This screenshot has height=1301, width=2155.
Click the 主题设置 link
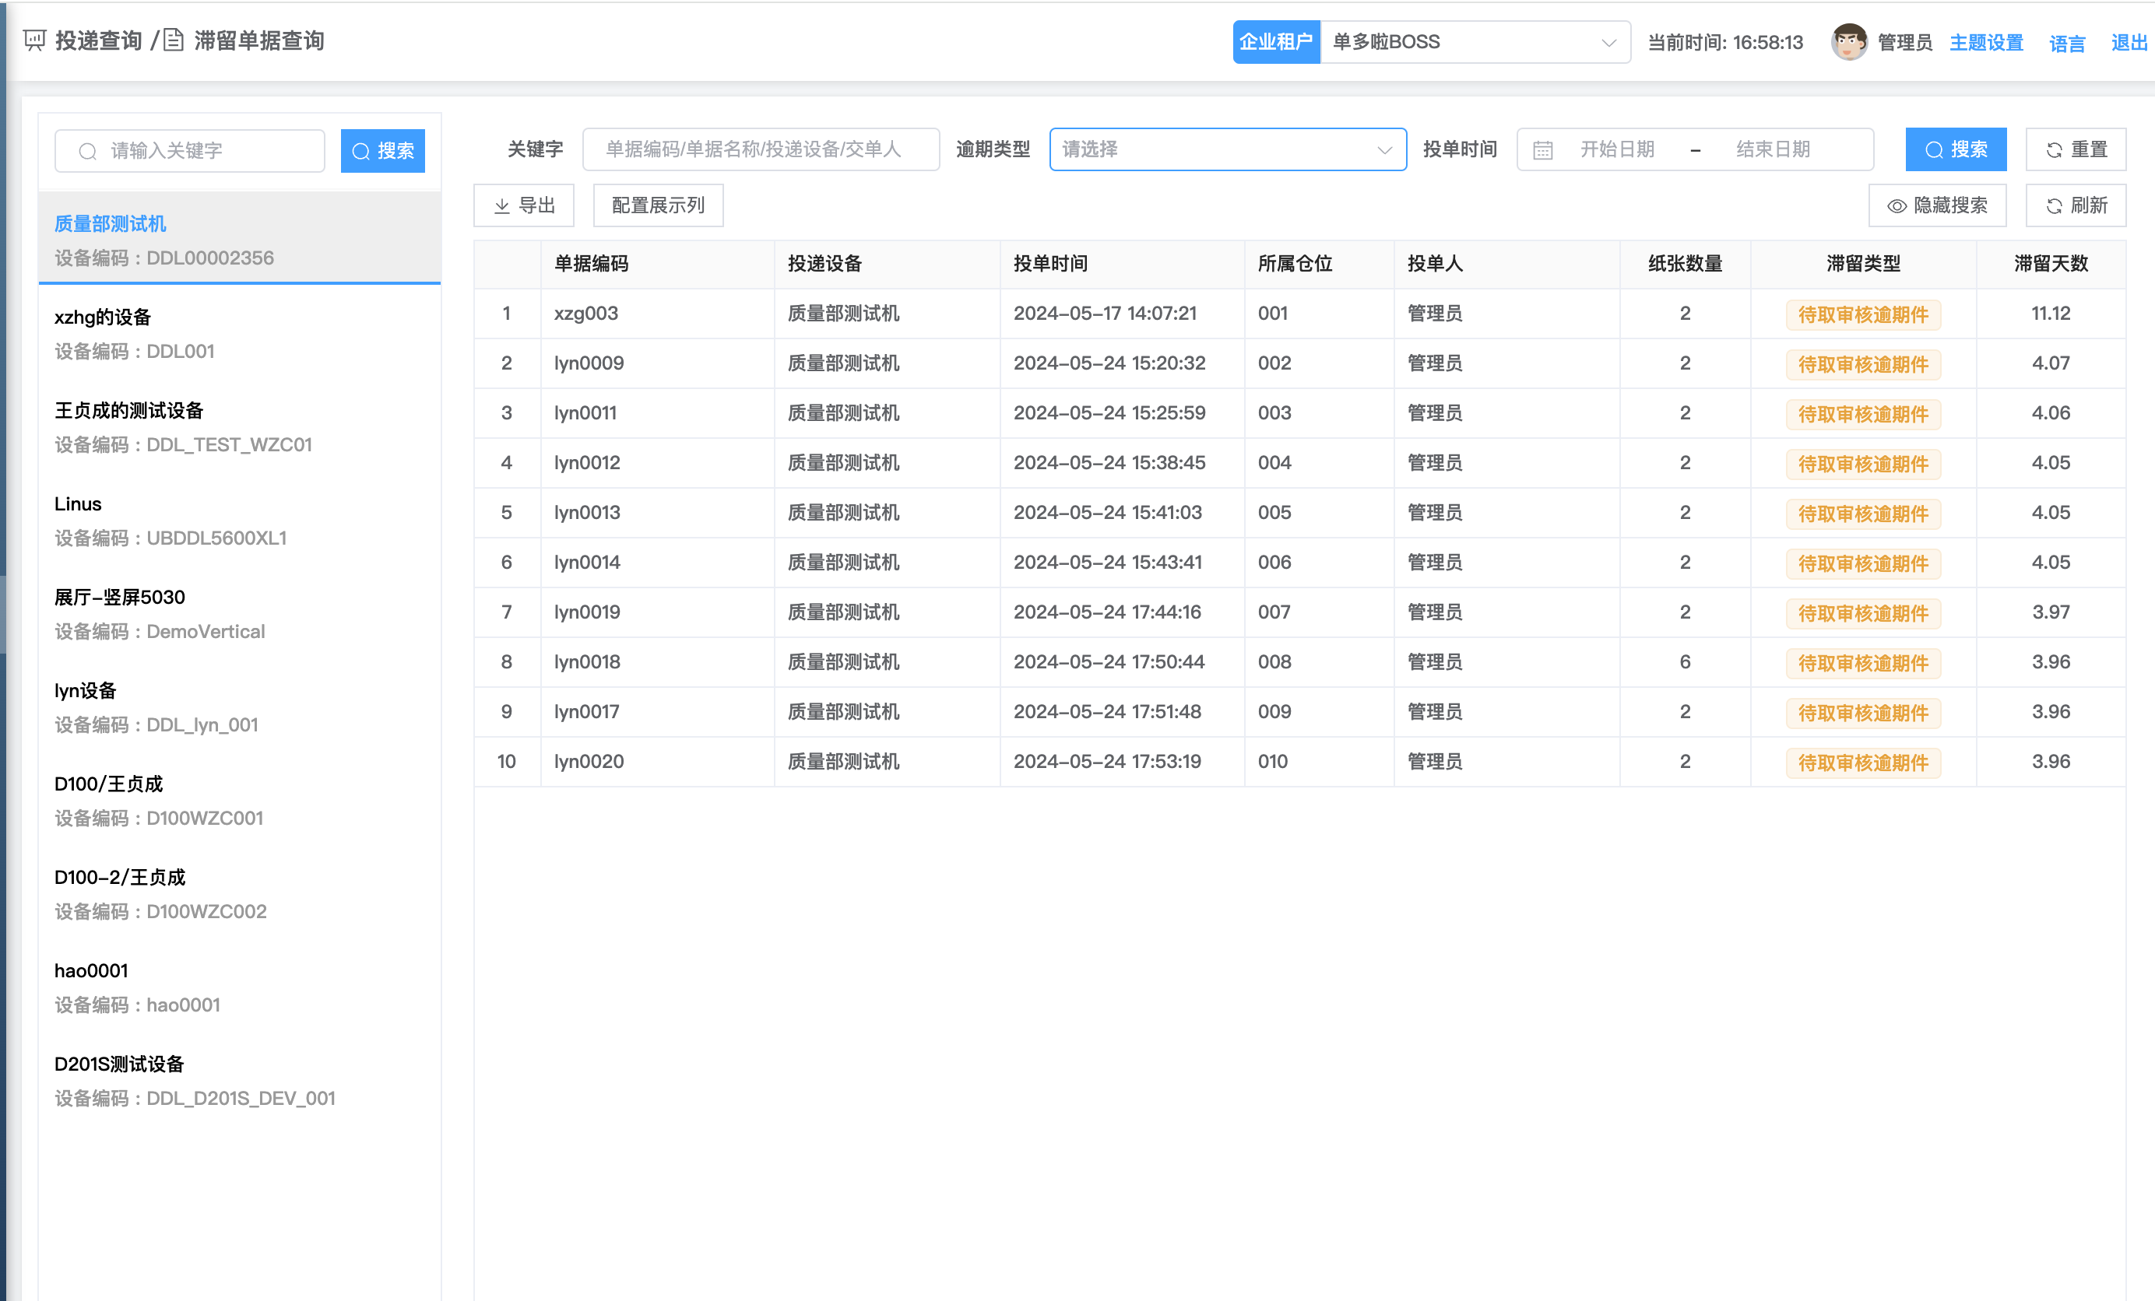tap(1985, 43)
